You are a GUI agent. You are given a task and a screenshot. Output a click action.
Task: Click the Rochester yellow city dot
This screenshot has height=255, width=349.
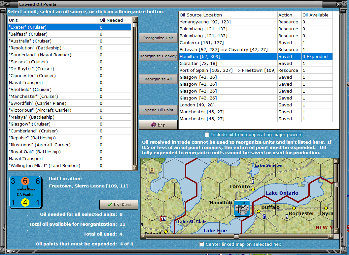coord(294,208)
